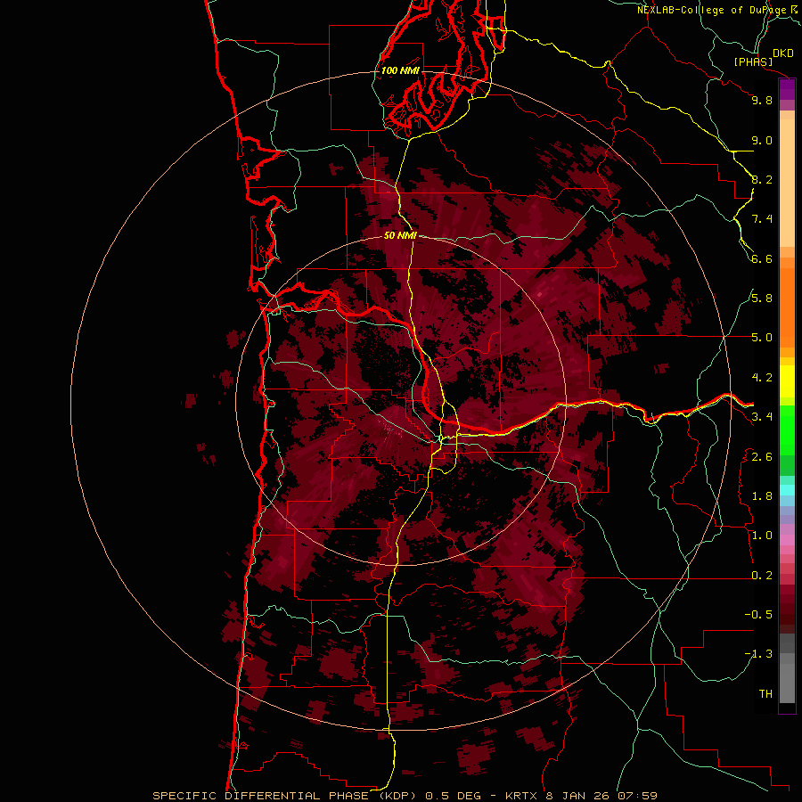This screenshot has width=802, height=802.
Task: Click the 3.4 legend value
Action: tap(762, 417)
